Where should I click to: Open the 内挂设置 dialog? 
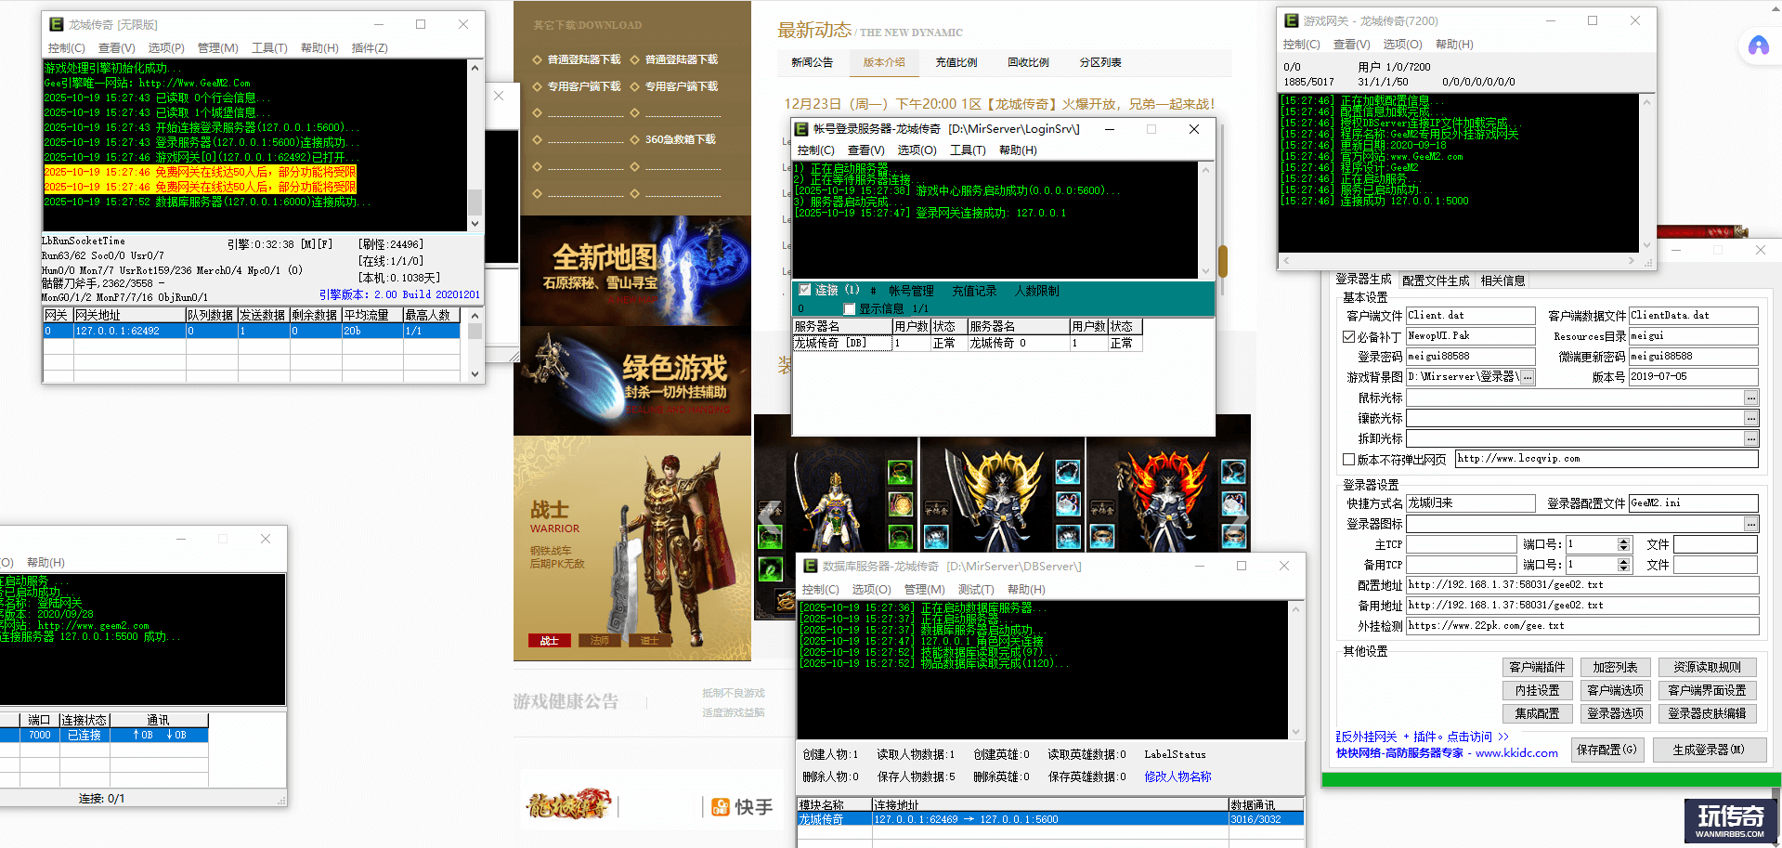click(1537, 690)
